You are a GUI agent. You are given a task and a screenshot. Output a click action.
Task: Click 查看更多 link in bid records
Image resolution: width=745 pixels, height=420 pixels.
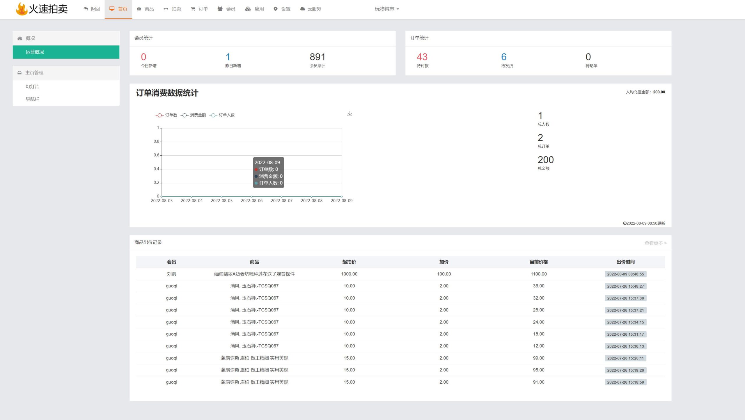point(655,243)
